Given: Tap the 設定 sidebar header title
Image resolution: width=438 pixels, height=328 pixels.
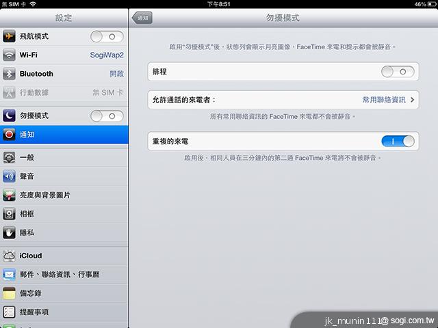Looking at the screenshot, I should click(64, 18).
